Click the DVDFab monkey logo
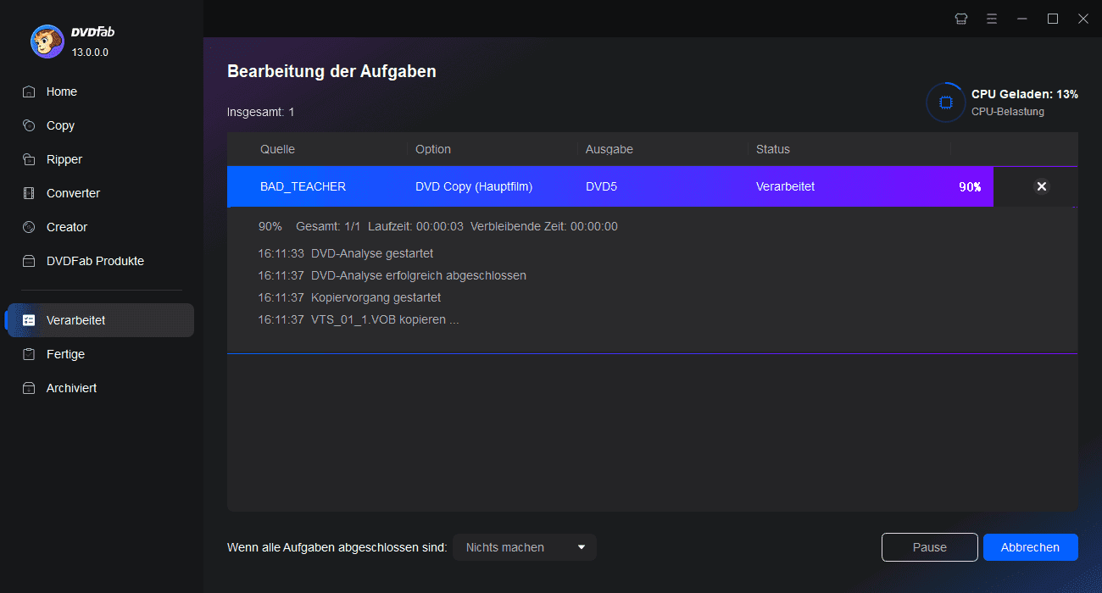The image size is (1102, 593). [x=47, y=41]
